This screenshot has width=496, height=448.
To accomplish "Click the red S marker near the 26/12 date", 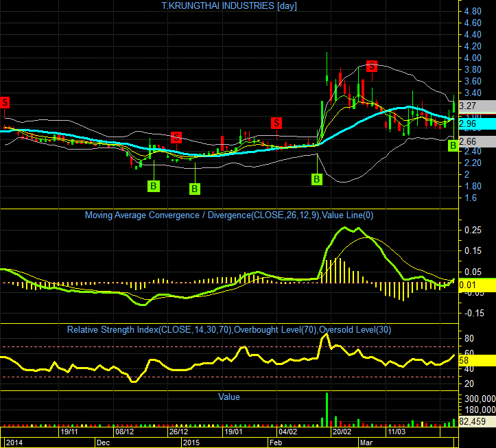I will [176, 137].
